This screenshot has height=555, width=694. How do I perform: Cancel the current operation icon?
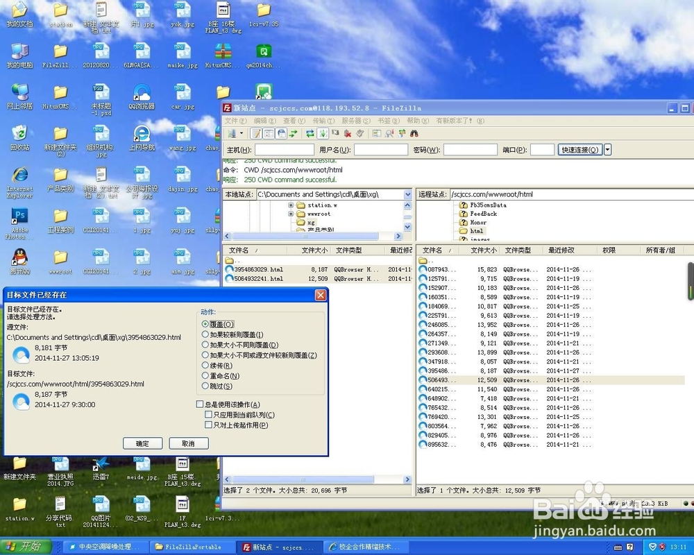335,133
